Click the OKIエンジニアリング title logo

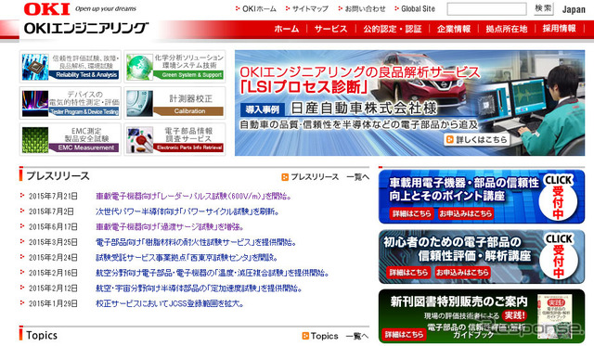click(86, 28)
